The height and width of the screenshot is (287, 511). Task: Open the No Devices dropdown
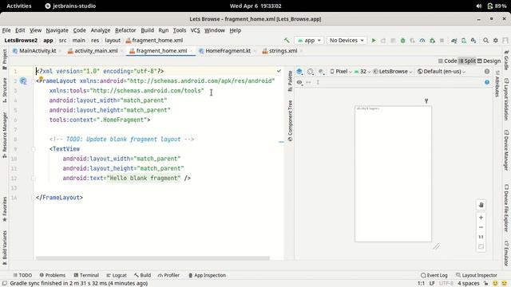[x=347, y=41]
